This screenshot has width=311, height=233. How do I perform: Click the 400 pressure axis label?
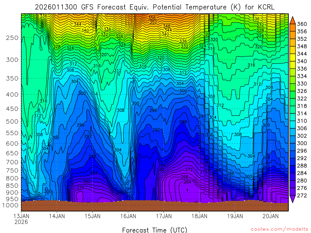[x=12, y=95]
